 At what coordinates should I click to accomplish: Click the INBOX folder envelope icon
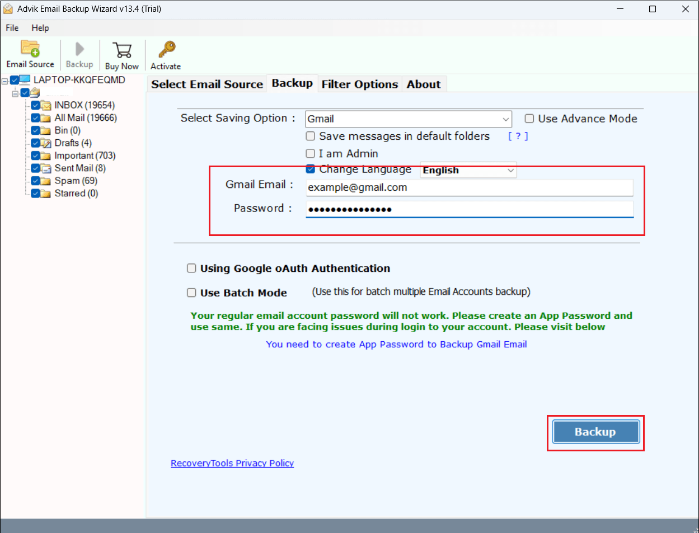point(46,105)
